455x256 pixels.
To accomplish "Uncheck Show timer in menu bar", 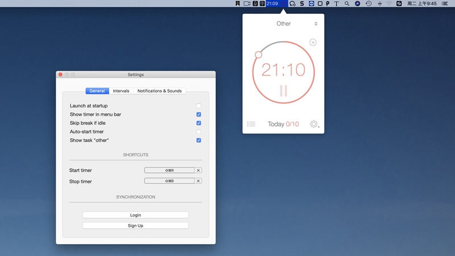I will [x=198, y=114].
